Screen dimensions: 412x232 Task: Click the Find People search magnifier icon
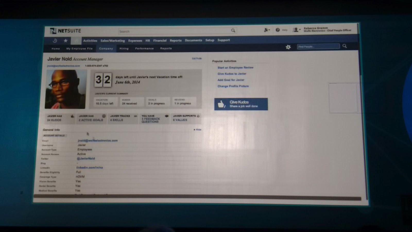[x=345, y=46]
